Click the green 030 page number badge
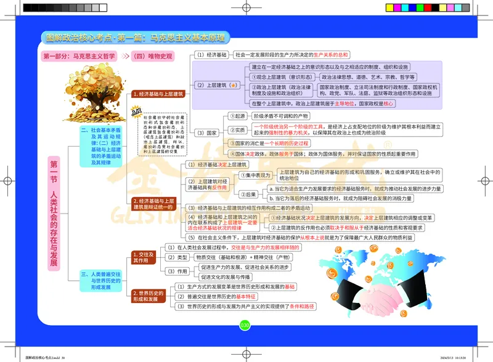This screenshot has height=362, width=493. pos(245,325)
